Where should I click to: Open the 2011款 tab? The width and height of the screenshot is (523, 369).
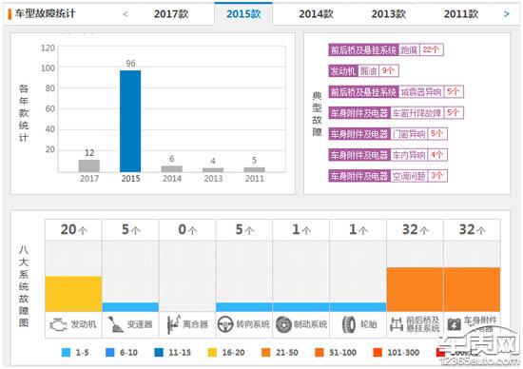[461, 14]
